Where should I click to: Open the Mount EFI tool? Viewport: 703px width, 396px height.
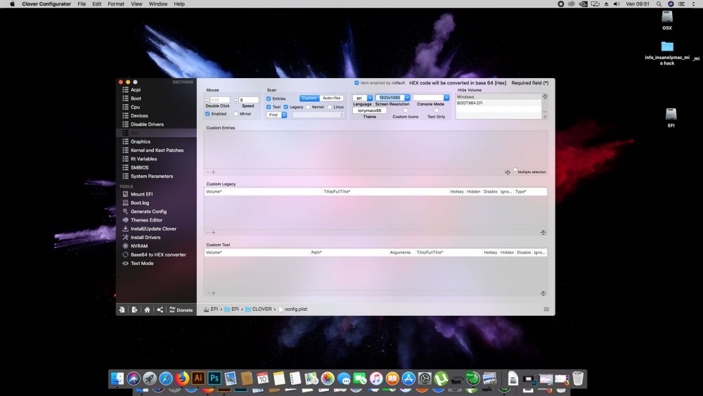(x=141, y=194)
